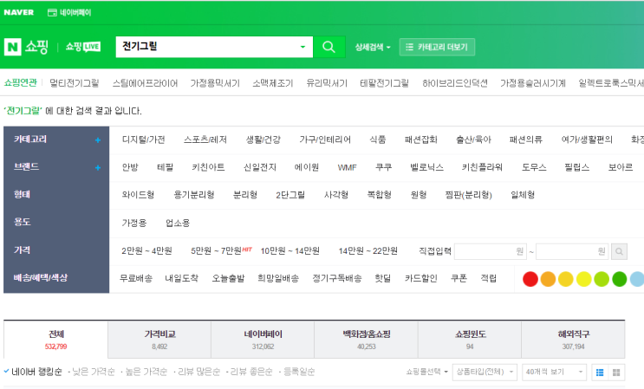
Task: Open search box suggestion dropdown arrow
Action: click(302, 47)
